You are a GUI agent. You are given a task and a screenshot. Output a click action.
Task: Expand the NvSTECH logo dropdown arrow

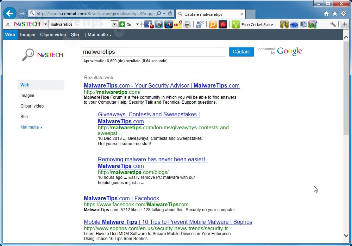pos(45,24)
